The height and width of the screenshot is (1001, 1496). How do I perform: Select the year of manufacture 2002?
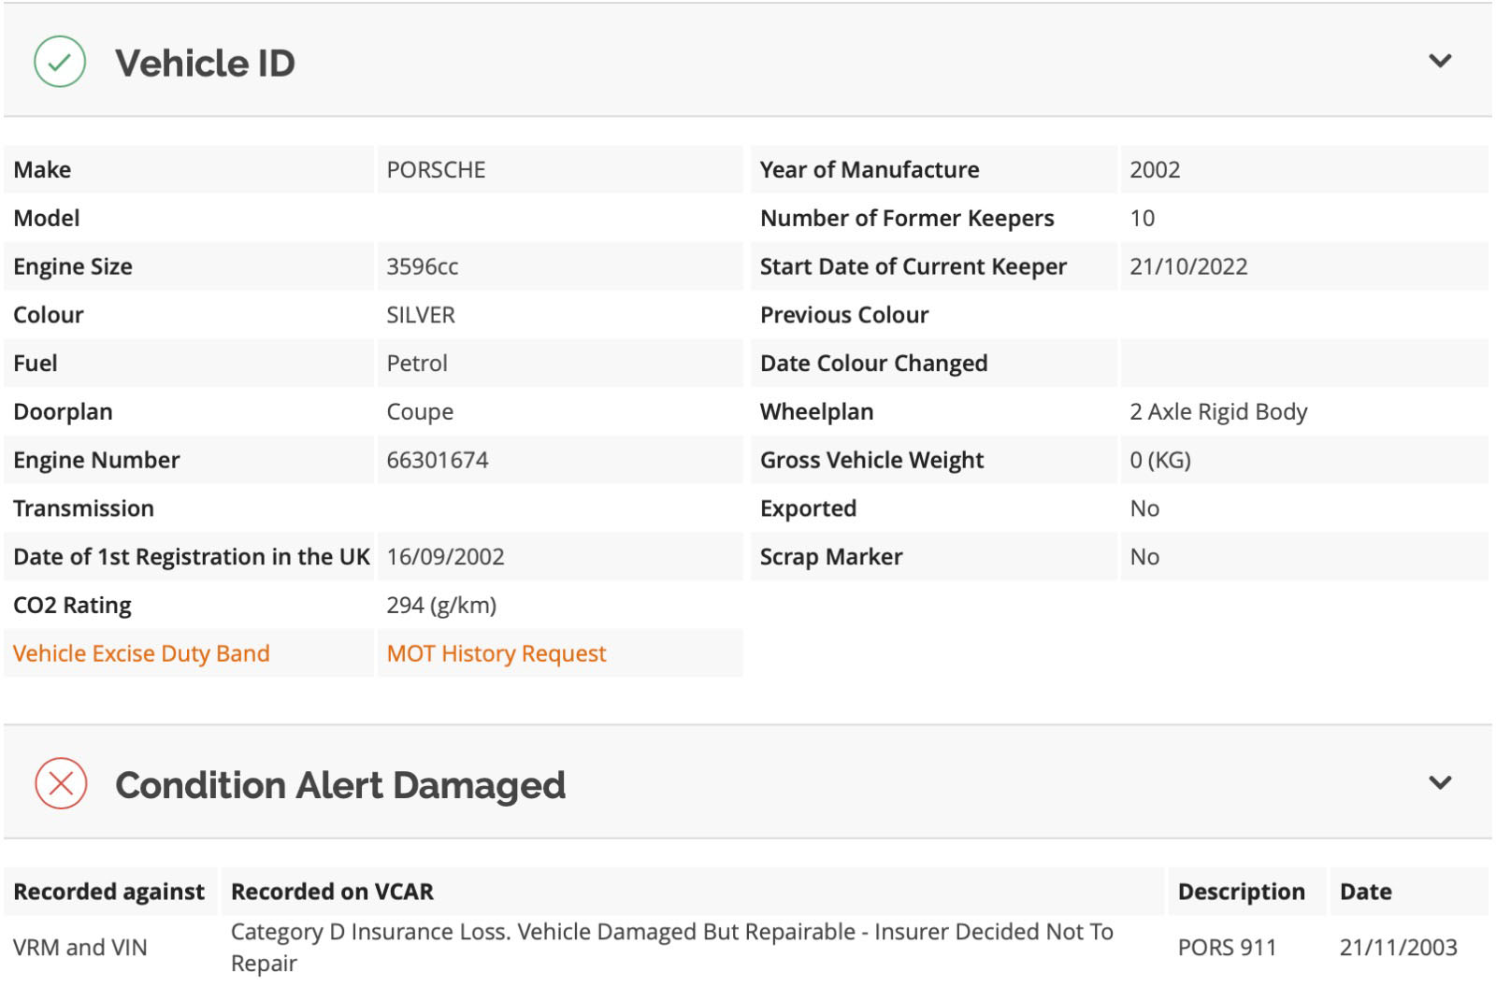pyautogui.click(x=1155, y=170)
